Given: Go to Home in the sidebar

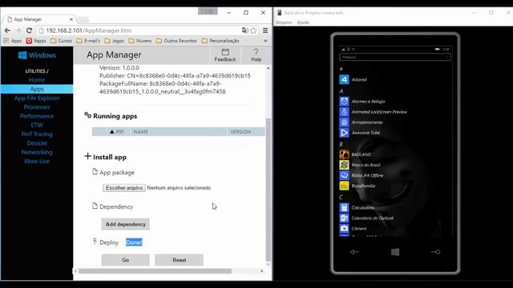Looking at the screenshot, I should 37,80.
